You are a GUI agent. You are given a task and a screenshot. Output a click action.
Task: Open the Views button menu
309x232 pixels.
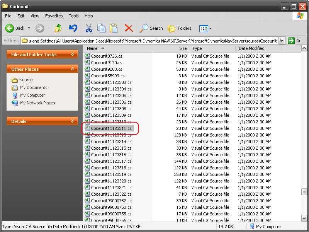point(205,28)
